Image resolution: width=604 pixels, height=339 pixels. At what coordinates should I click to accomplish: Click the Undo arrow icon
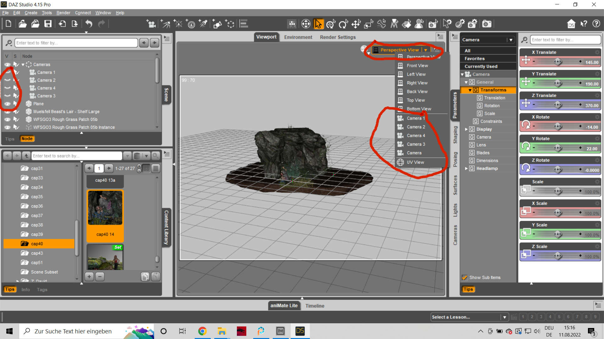89,24
